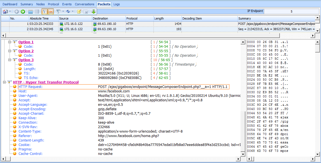
Task: Click the funnel filter icon
Action: click(58, 12)
